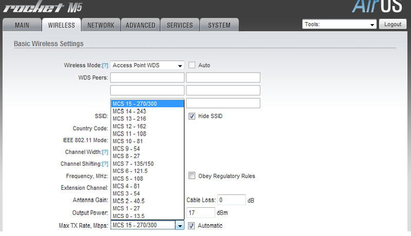Click the second right WDS Peers field
The height and width of the screenshot is (236, 411).
click(x=223, y=90)
